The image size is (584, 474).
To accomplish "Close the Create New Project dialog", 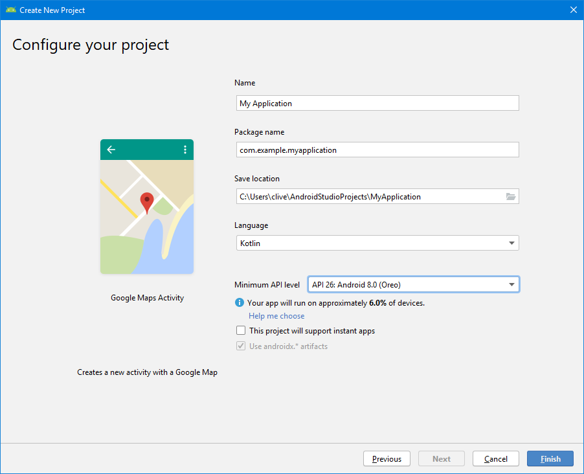I will 573,10.
